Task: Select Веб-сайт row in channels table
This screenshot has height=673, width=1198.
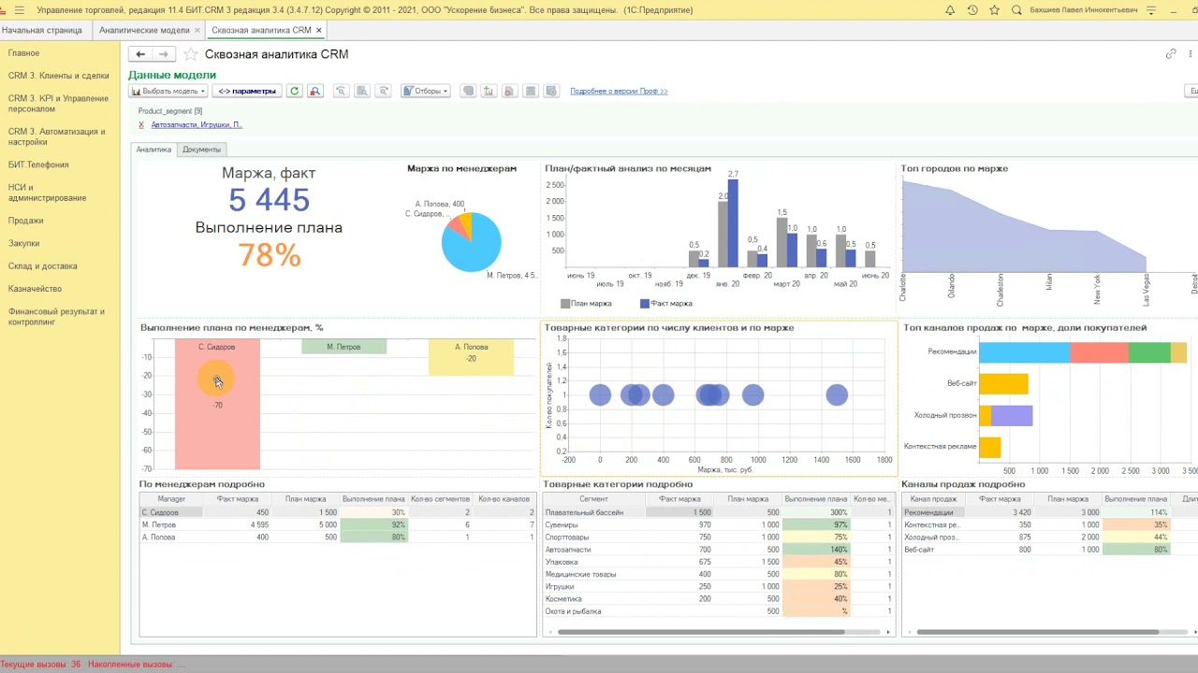Action: [x=1049, y=550]
